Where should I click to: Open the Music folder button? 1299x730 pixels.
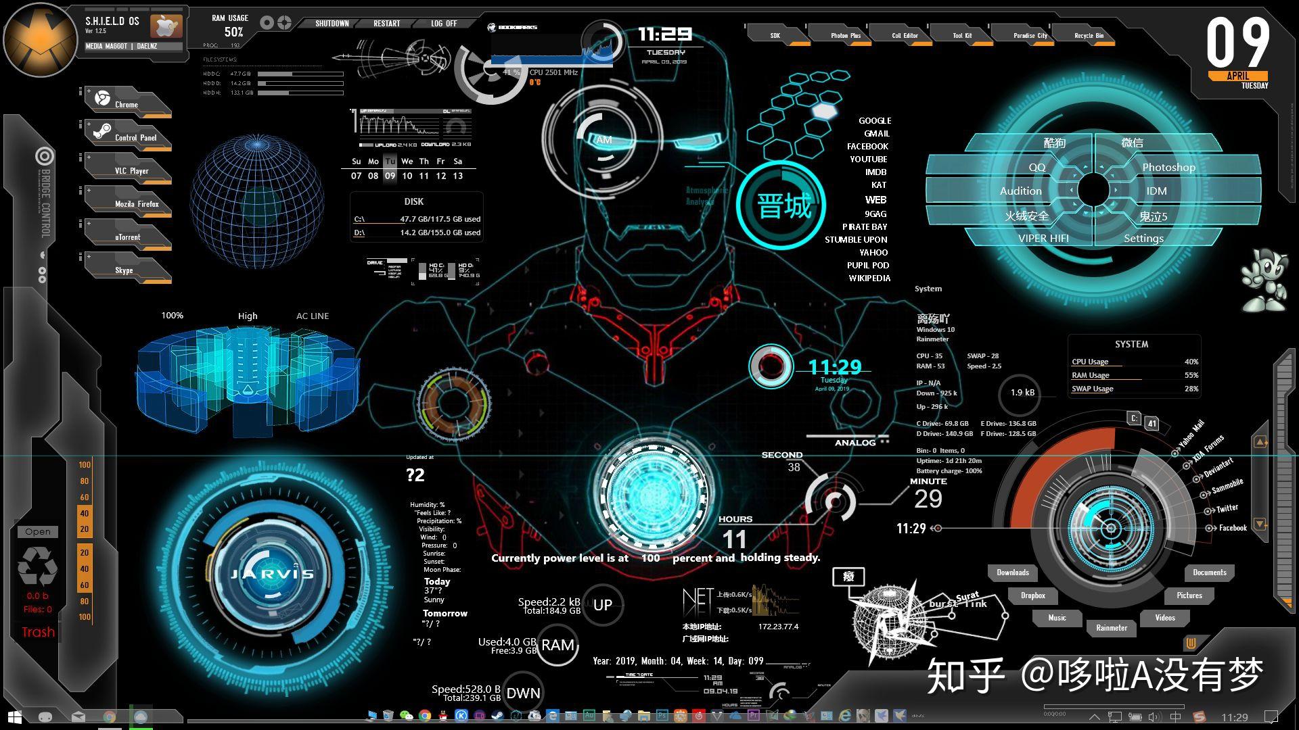(x=1057, y=618)
